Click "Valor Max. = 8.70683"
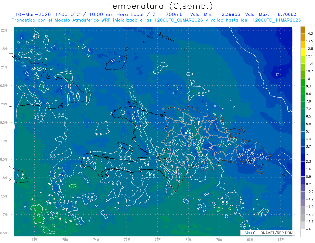This screenshot has height=243, width=315. (271, 14)
